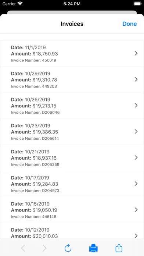Select the $18,750.93 invoice row
This screenshot has width=144, height=256.
point(72,54)
